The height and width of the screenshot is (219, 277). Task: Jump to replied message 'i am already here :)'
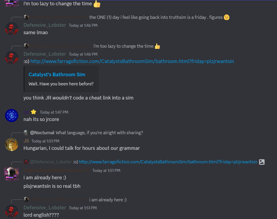tap(108, 200)
